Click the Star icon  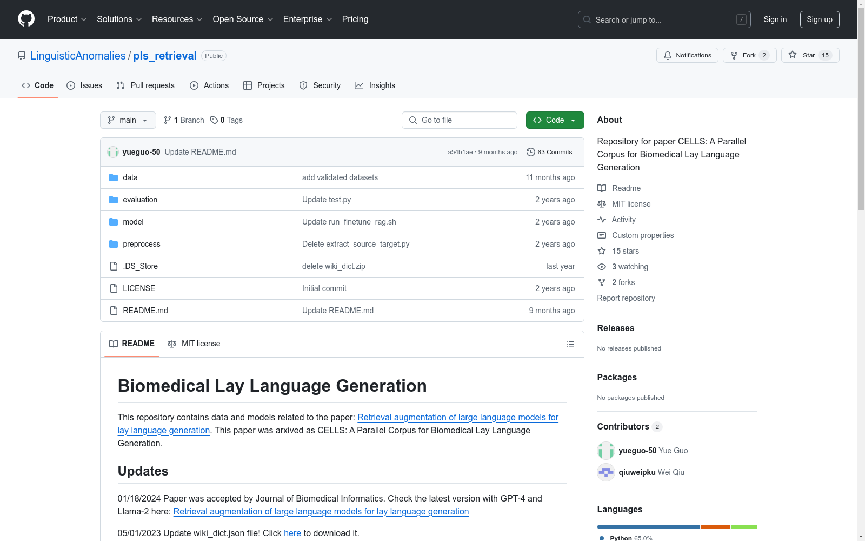click(793, 55)
